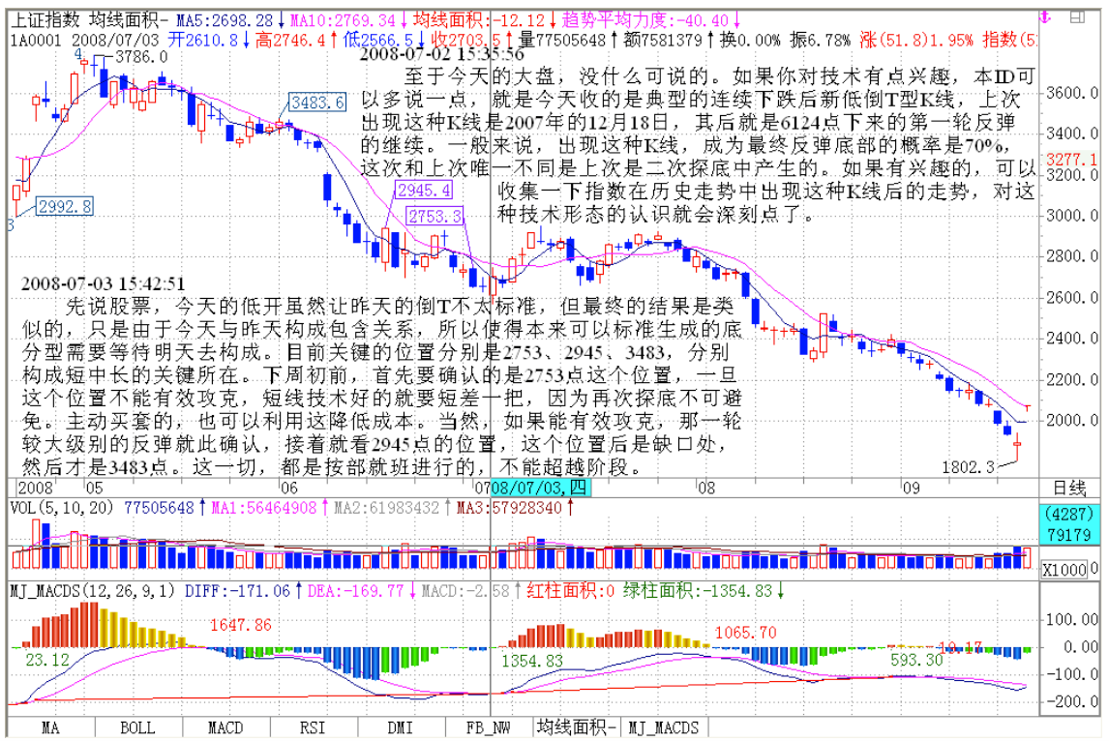Click the 振6.78% amplitude value
This screenshot has width=1109, height=741.
820,41
